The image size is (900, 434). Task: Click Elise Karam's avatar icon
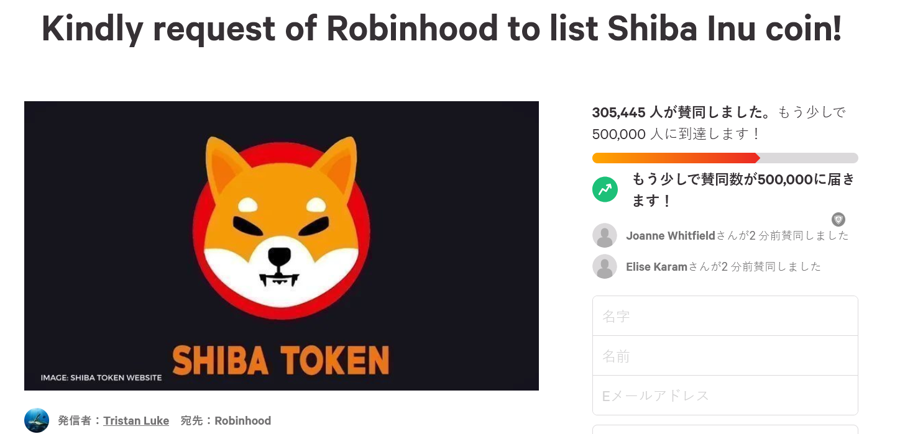(x=605, y=266)
